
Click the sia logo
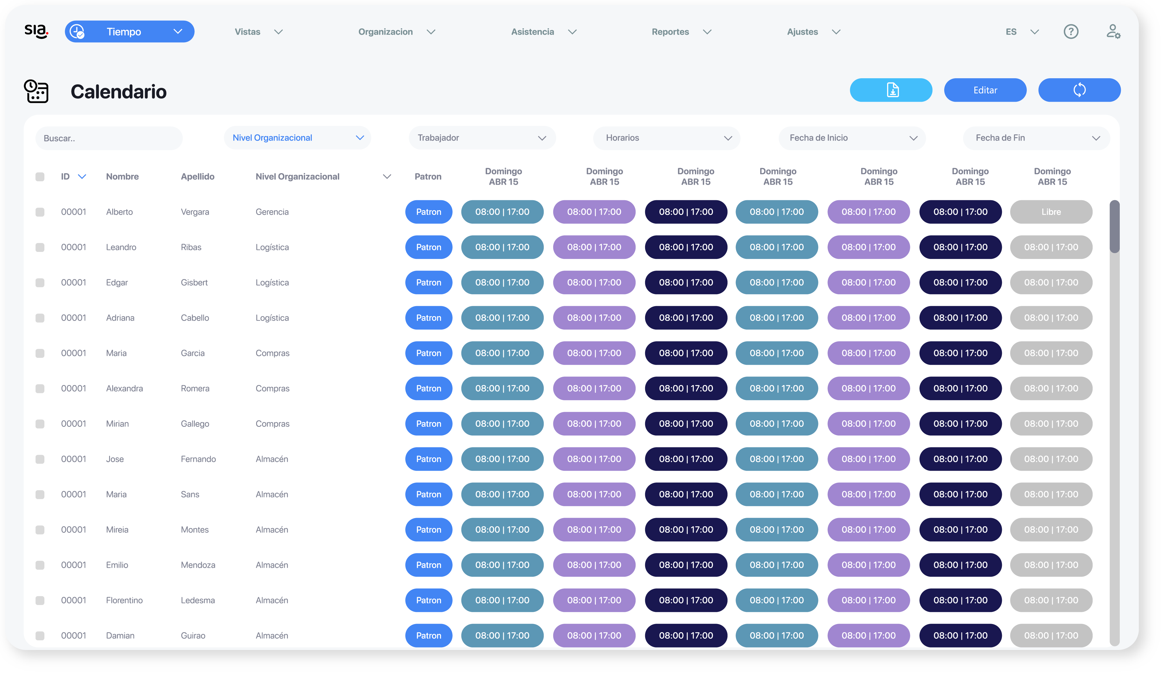(x=36, y=31)
